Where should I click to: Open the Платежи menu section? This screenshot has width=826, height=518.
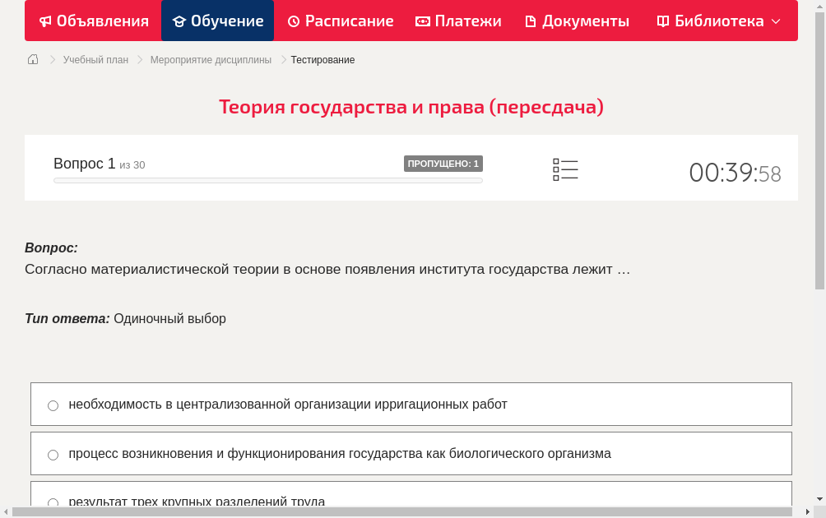(458, 21)
